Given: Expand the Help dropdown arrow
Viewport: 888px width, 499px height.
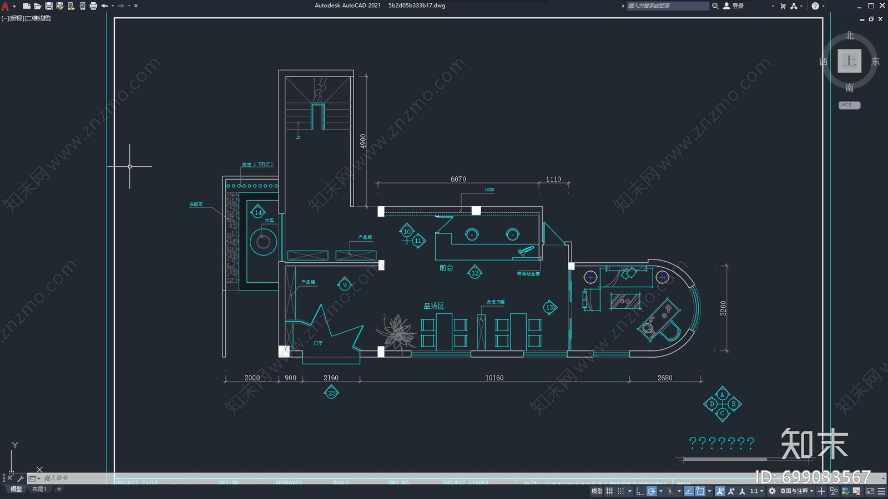Looking at the screenshot, I should (823, 6).
